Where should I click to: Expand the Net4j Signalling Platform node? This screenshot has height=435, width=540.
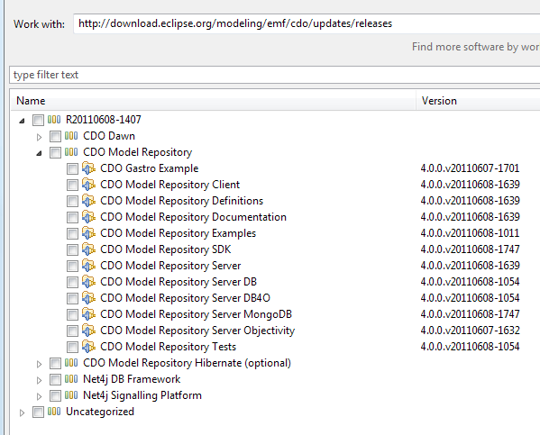39,396
